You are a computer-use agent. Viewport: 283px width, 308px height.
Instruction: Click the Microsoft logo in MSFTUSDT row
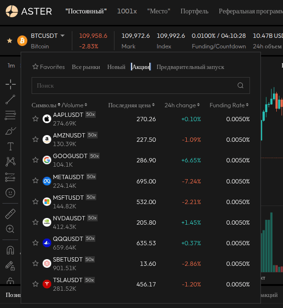pyautogui.click(x=47, y=202)
